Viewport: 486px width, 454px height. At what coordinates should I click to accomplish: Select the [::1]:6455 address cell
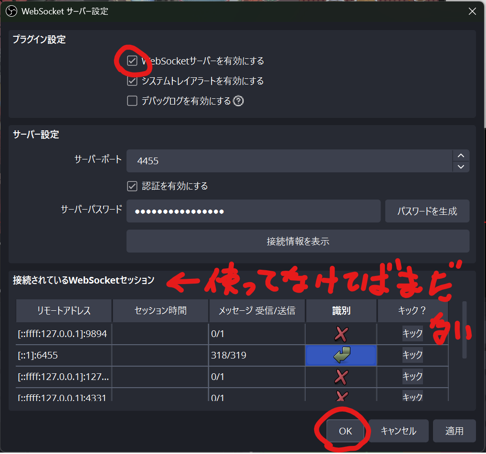64,356
